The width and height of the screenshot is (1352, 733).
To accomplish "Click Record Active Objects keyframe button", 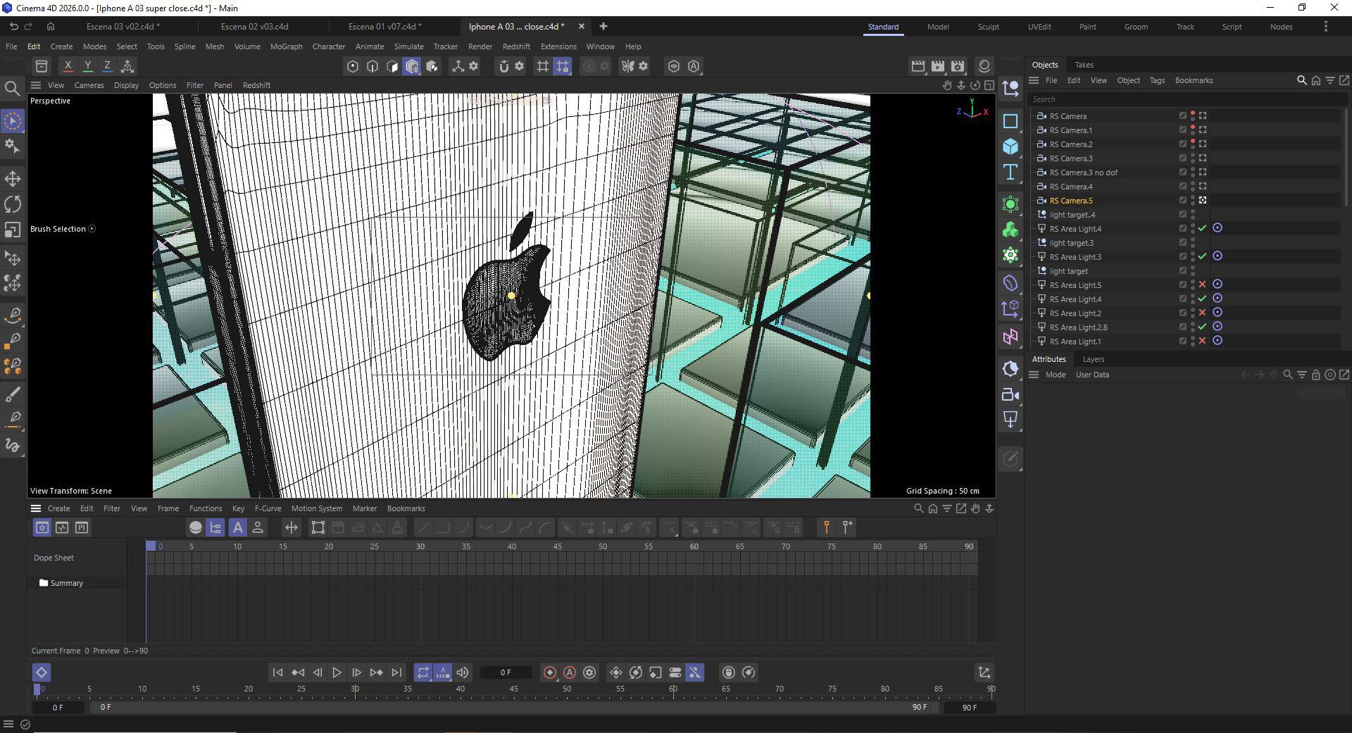I will tap(550, 672).
